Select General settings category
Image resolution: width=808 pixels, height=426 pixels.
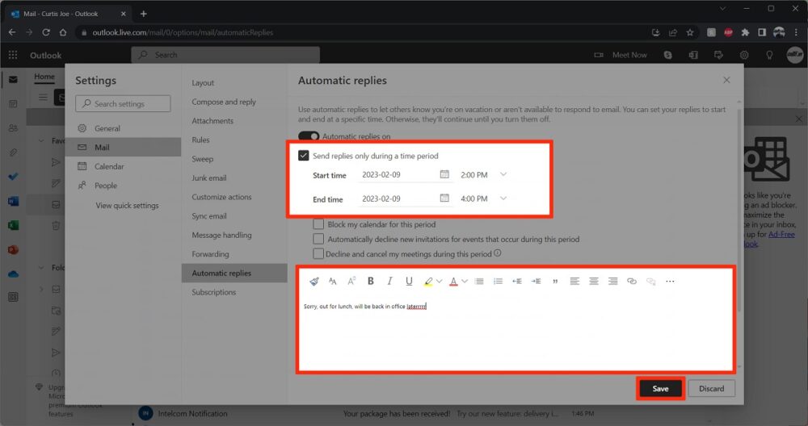(x=123, y=128)
